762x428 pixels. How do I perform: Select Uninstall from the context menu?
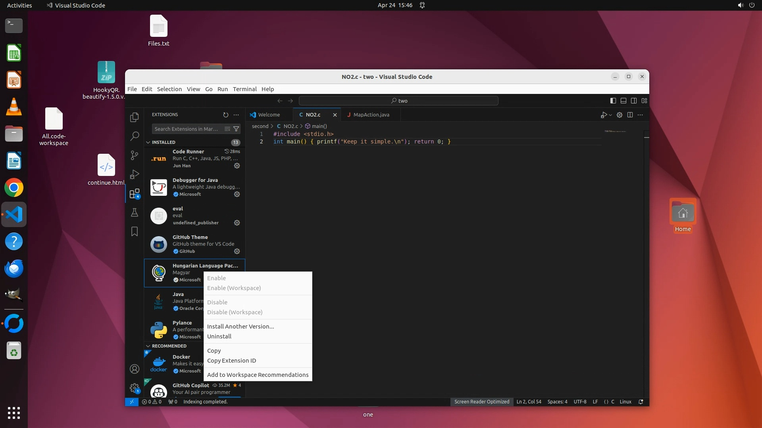[219, 336]
